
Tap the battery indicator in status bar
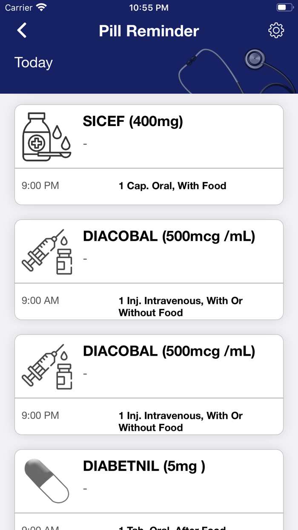coord(284,7)
